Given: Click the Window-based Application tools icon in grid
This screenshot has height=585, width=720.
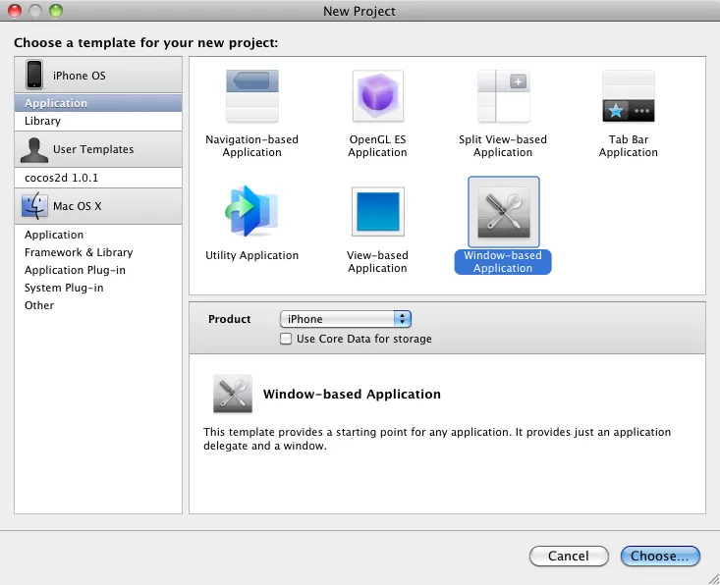Looking at the screenshot, I should click(x=503, y=212).
